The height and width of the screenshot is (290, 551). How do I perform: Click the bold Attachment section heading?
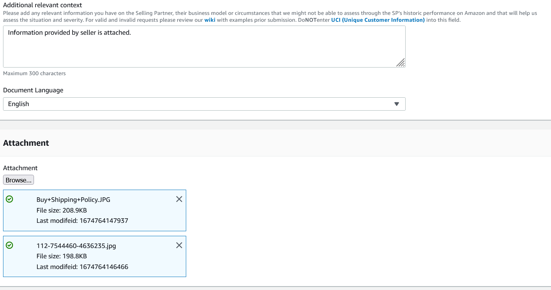26,143
